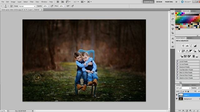Launch Bridge from the application bar

point(58,2)
